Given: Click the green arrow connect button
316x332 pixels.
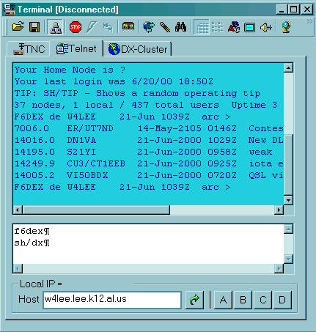Looking at the screenshot, I should coord(195,300).
